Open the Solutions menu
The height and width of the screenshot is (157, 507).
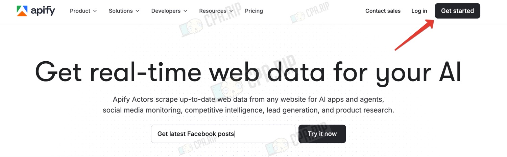121,11
